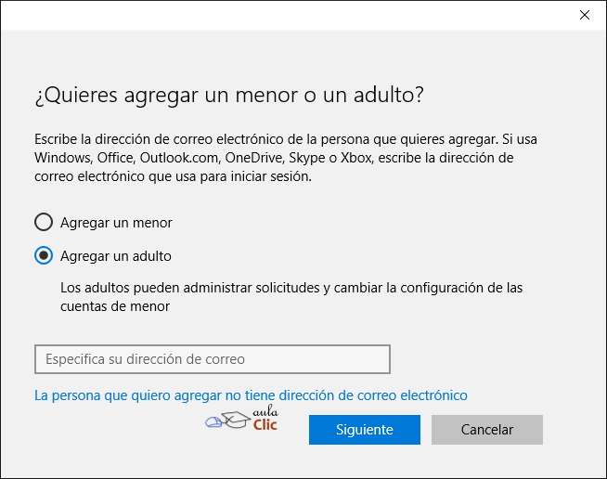The image size is (607, 479).
Task: Select the "Agregar un adulto" radio button
Action: click(44, 255)
